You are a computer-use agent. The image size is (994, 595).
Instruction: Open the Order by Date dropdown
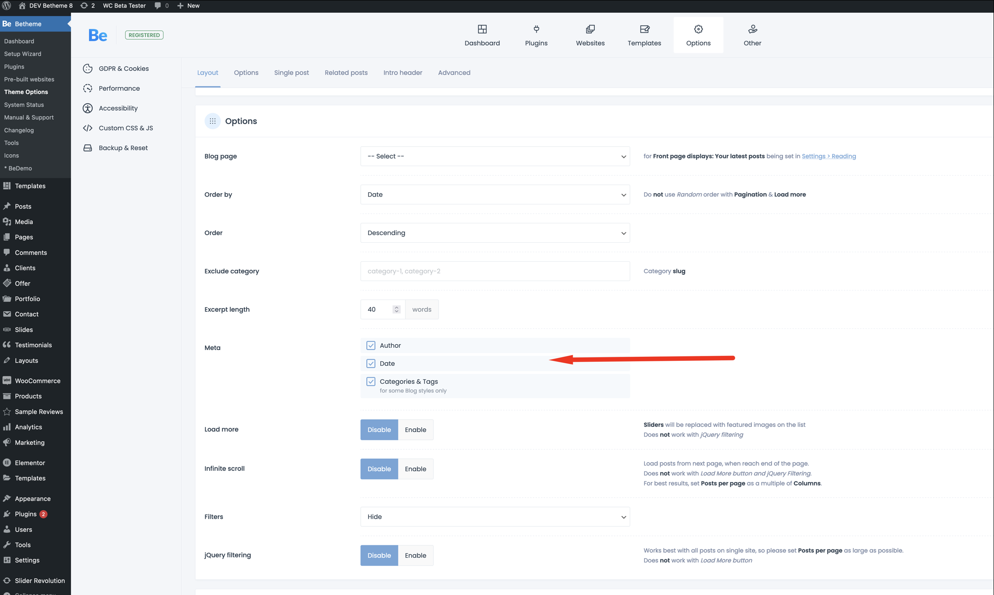tap(495, 194)
